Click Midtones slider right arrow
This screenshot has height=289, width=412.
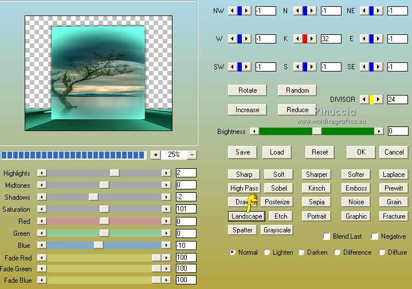click(x=166, y=185)
